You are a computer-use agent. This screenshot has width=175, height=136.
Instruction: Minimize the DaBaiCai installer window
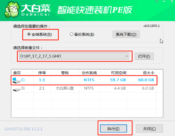[x=164, y=1]
